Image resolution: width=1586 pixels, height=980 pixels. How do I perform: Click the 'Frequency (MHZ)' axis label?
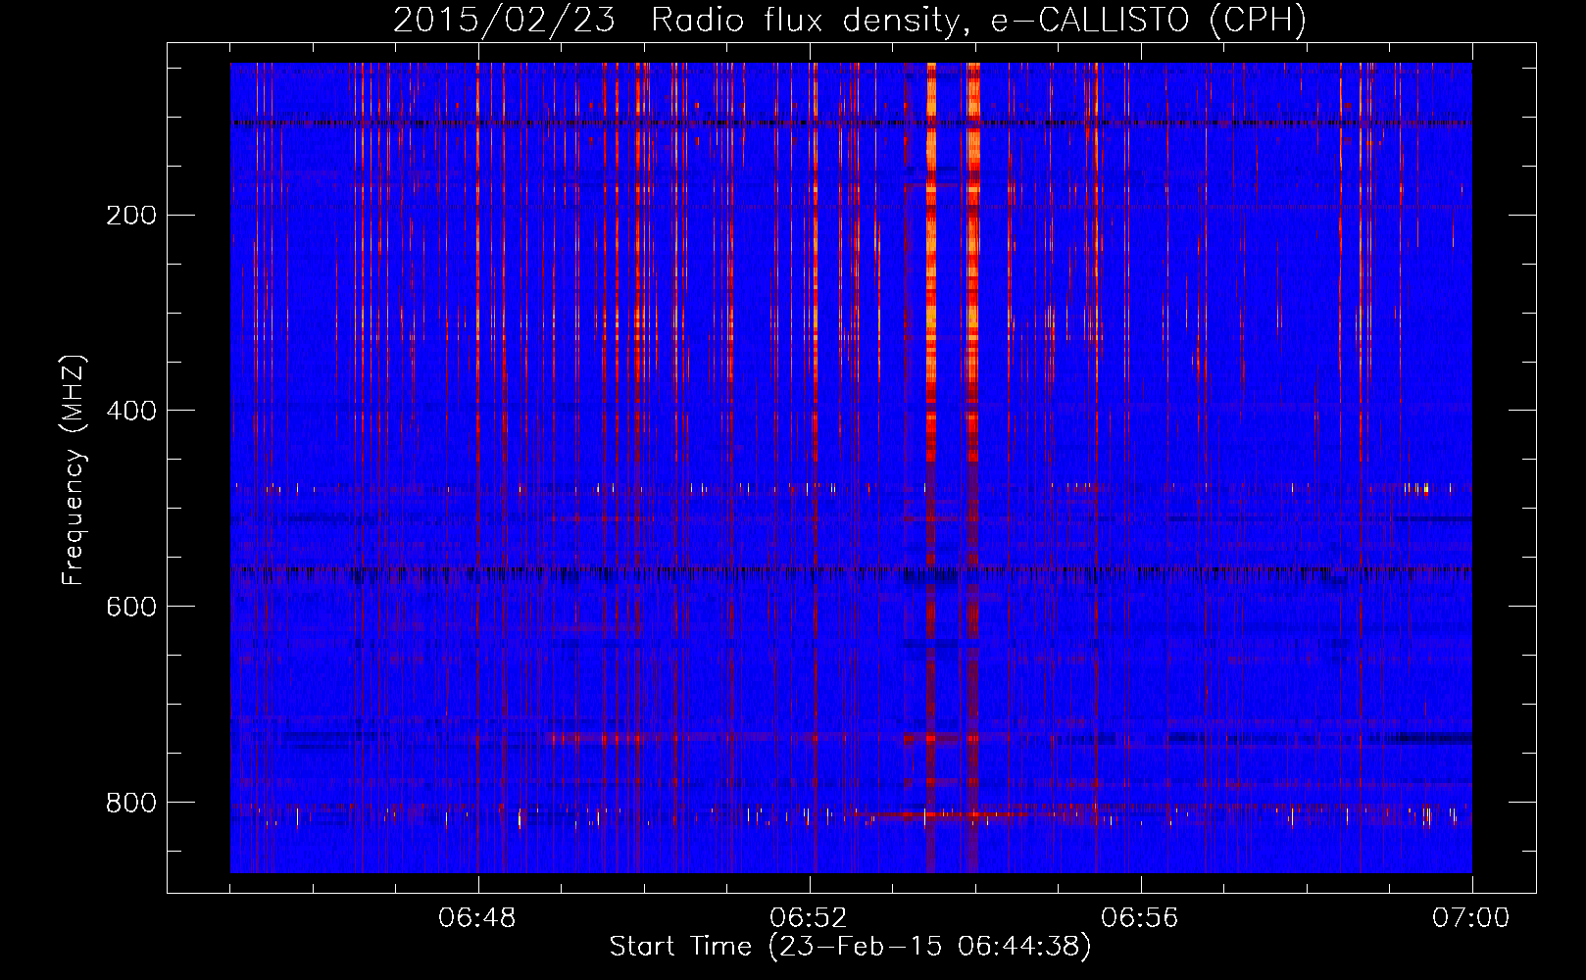[74, 470]
